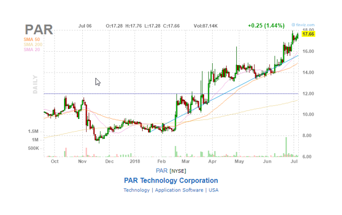
Task: Click the 8.00 price axis label
Action: point(308,136)
